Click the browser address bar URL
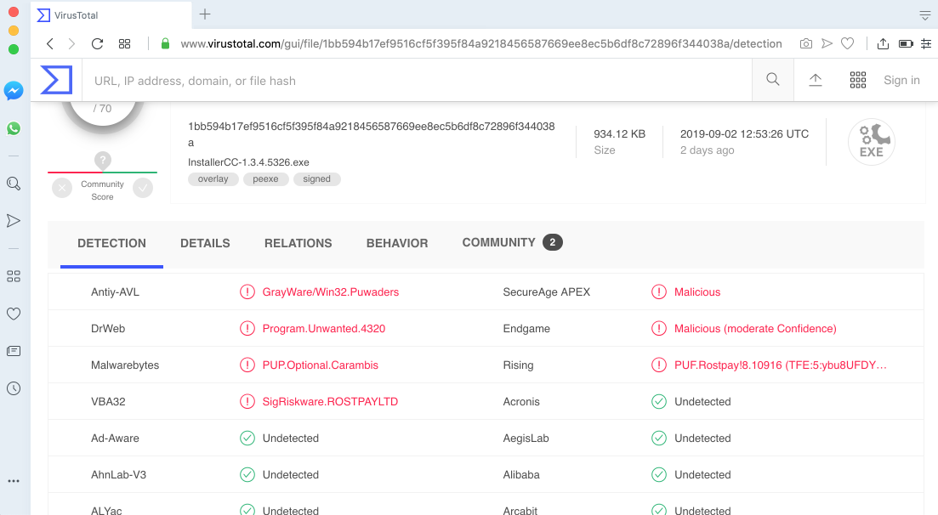The width and height of the screenshot is (938, 515). (481, 43)
